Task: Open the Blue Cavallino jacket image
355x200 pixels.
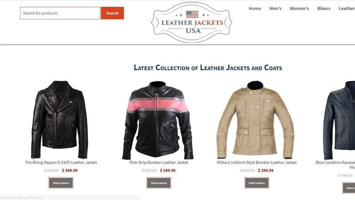Action: [x=339, y=120]
